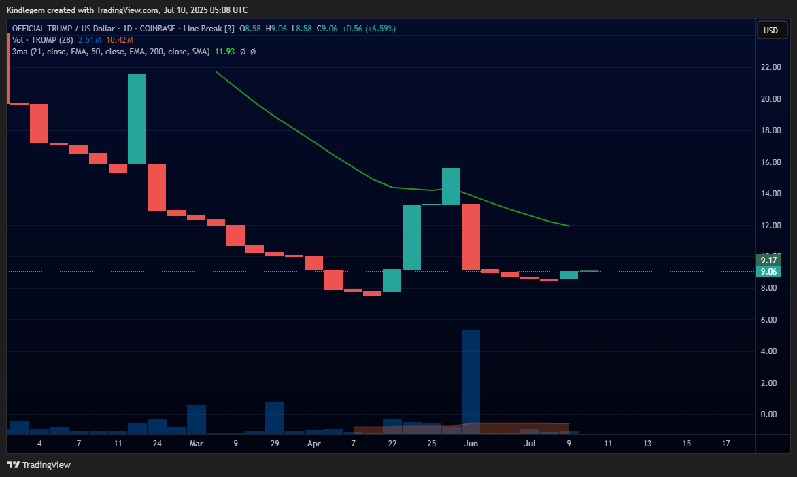The height and width of the screenshot is (477, 797).
Task: Click the TradingView logo at bottom
Action: pos(39,465)
